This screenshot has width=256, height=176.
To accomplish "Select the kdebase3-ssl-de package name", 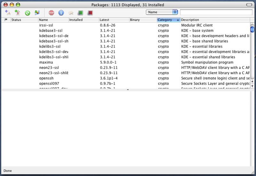I will point(54,36).
